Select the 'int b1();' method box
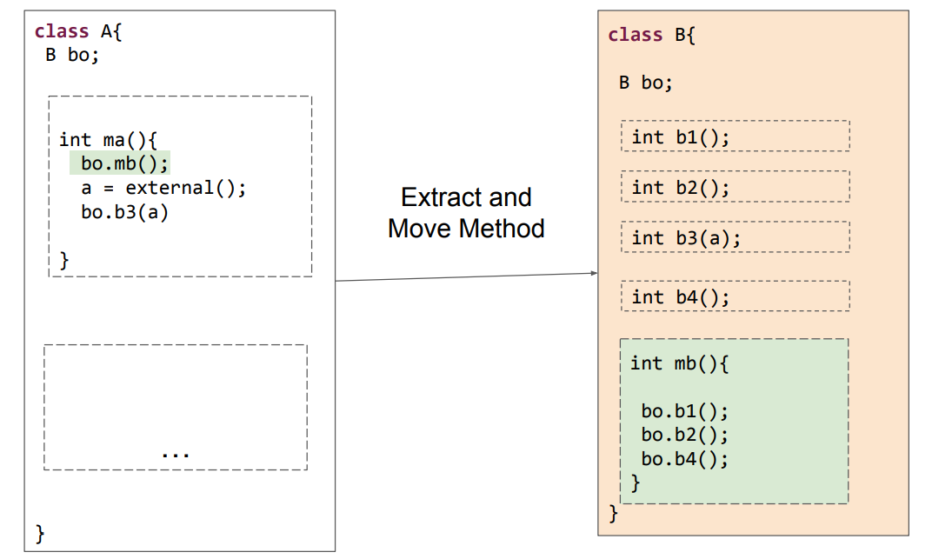Screen dimensions: 932x559 [x=736, y=136]
